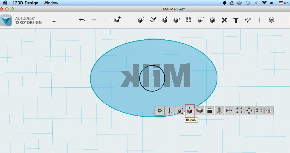Open the volume control in menu bar
Screen dimensions: 290x153
click(272, 3)
